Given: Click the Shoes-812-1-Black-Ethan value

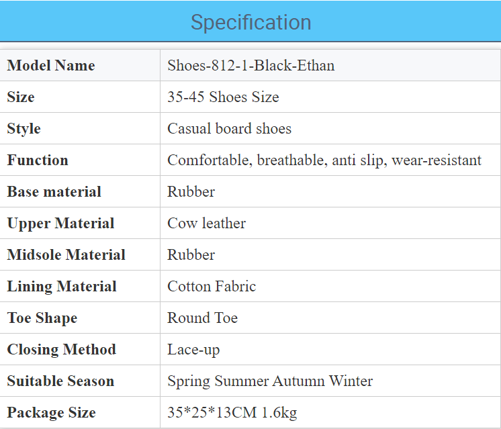Looking at the screenshot, I should 250,66.
